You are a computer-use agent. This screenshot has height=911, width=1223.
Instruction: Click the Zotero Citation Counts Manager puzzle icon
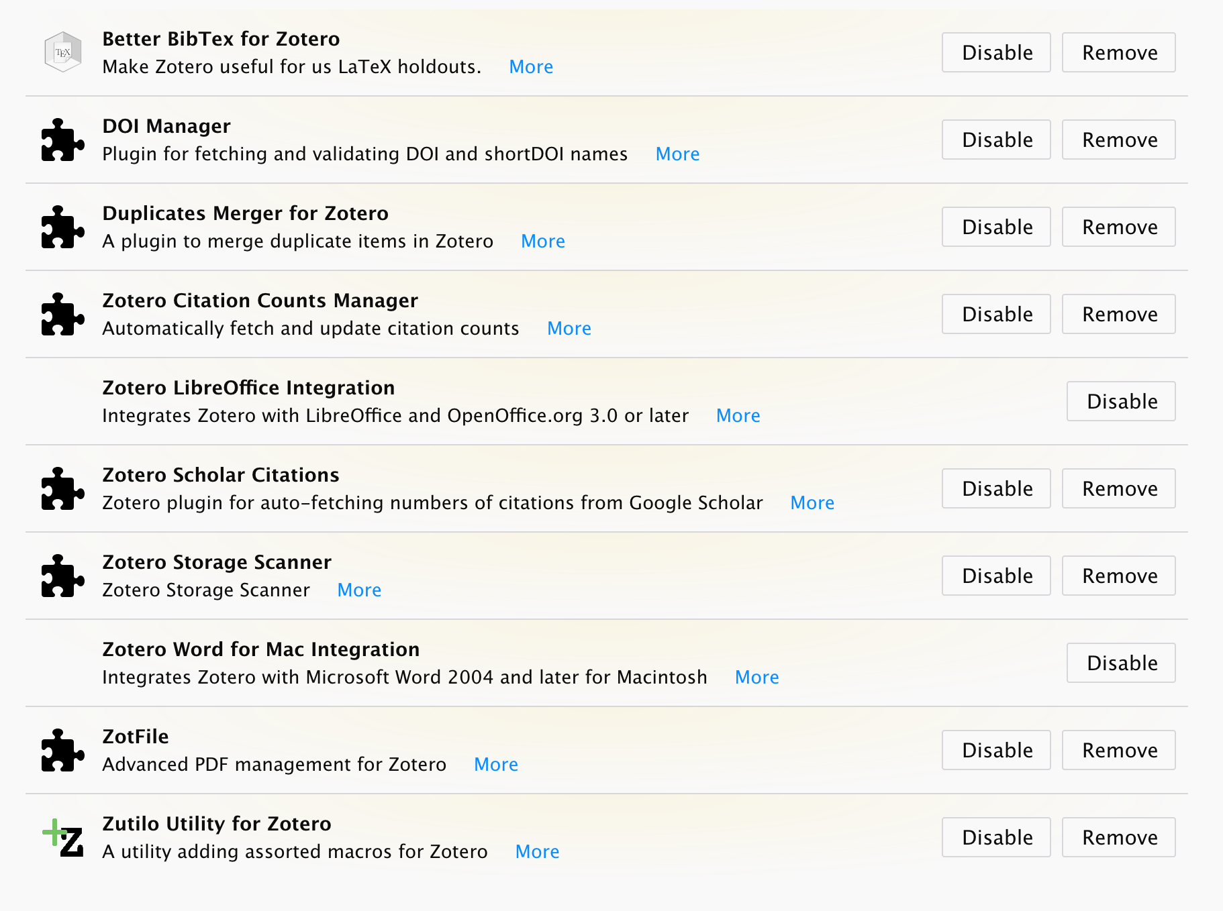coord(63,314)
